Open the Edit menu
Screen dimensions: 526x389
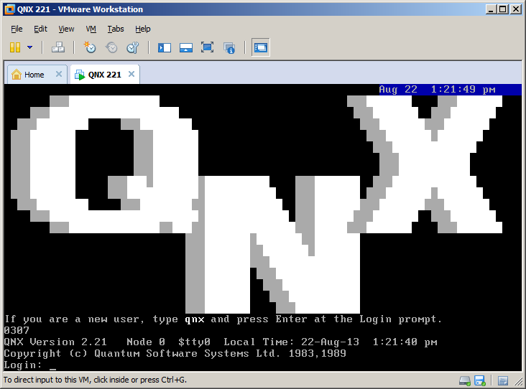(x=40, y=29)
